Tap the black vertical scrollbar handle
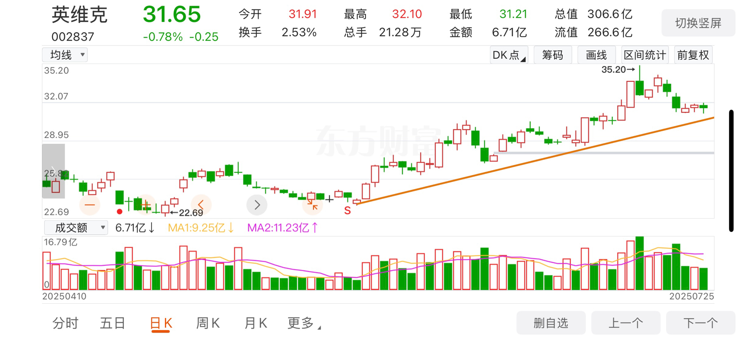 [x=731, y=171]
